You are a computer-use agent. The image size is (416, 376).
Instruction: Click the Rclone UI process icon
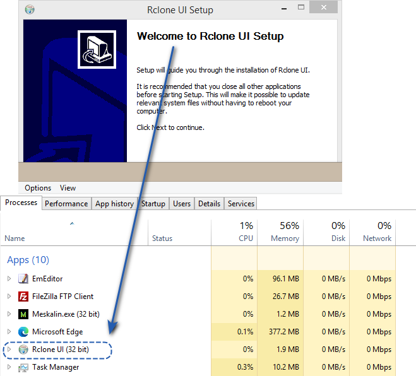coord(23,350)
